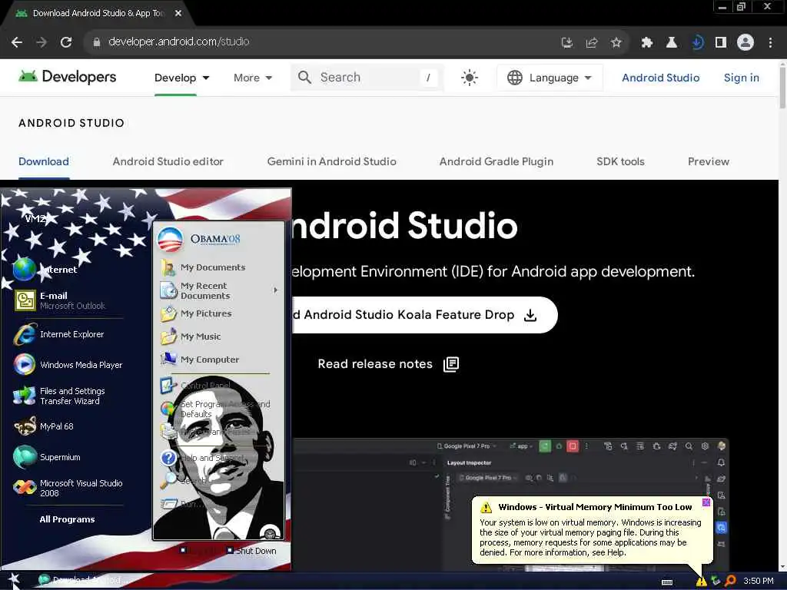
Task: Open My Music in Start menu
Action: [191, 336]
